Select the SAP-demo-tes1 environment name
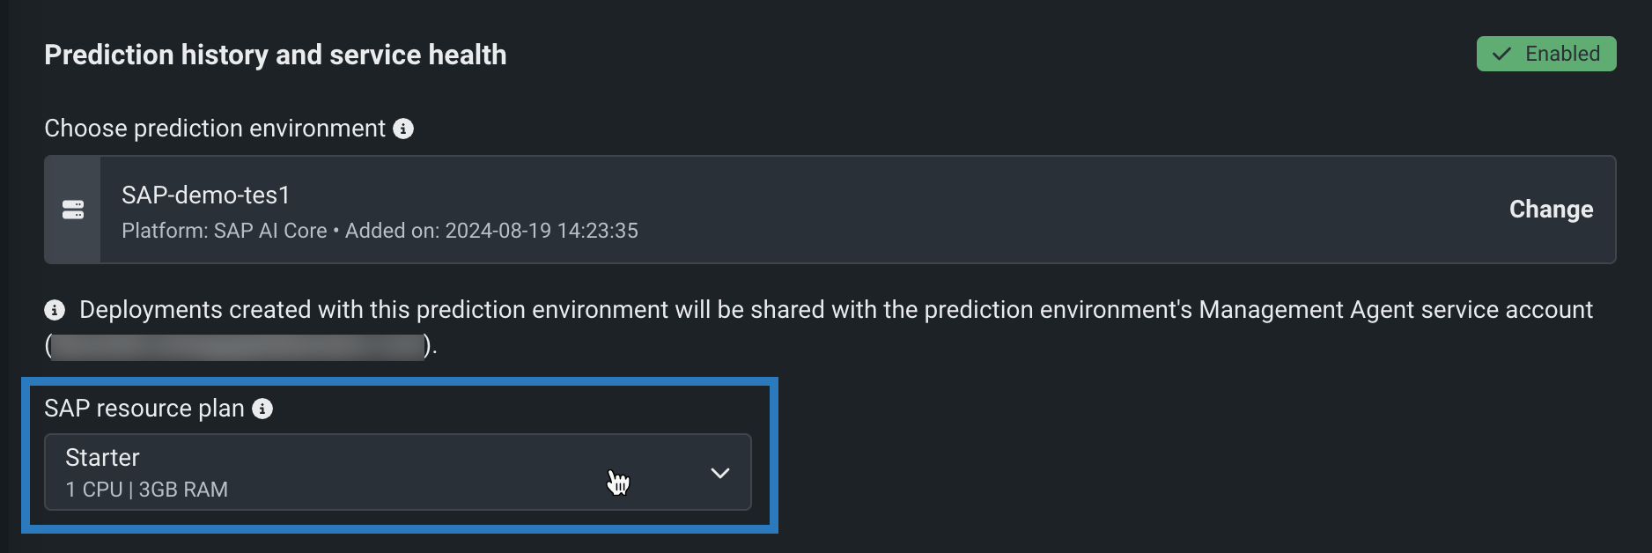 (x=206, y=195)
